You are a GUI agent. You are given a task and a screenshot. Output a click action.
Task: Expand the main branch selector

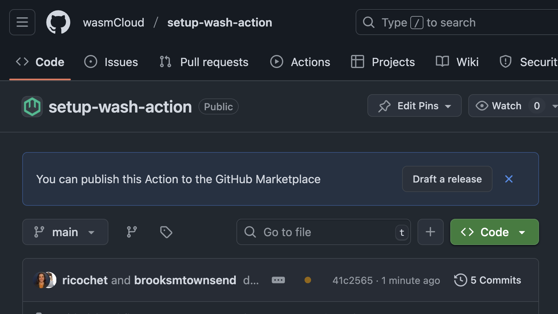pos(65,232)
